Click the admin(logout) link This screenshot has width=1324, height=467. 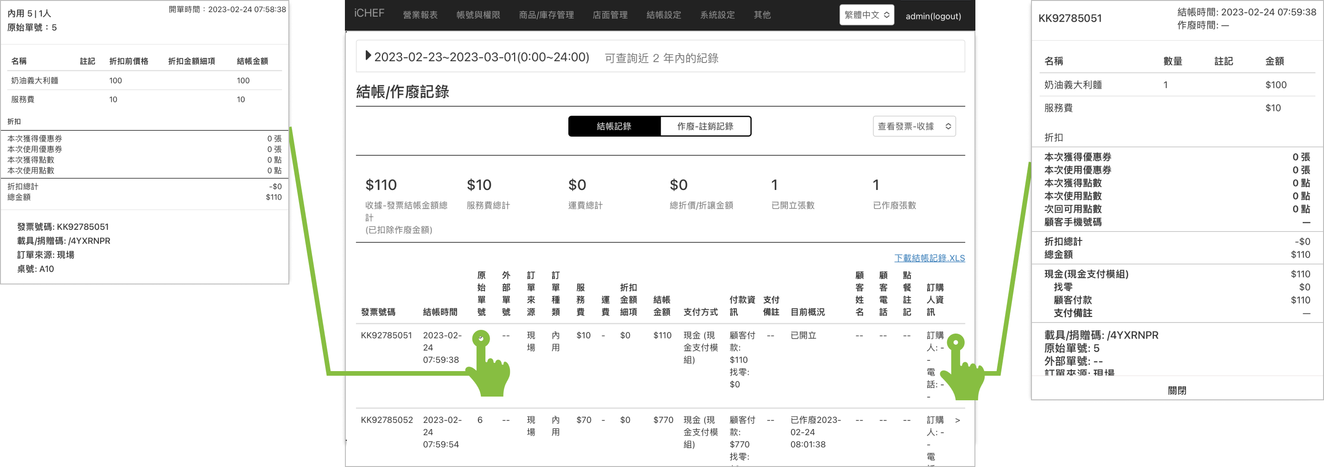(x=933, y=16)
